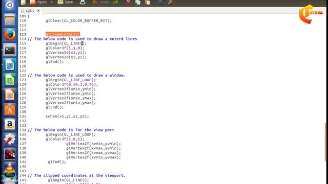Image resolution: width=328 pixels, height=184 pixels.
Task: Click glVertex2f(xmax,ymax); line
Action: pos(71,98)
